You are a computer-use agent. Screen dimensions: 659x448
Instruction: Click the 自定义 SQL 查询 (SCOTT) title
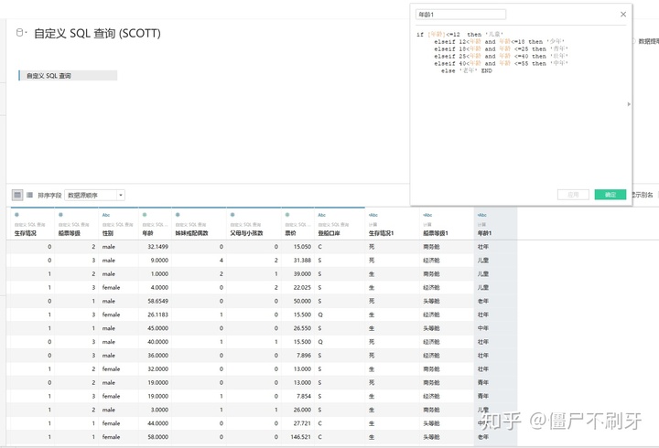point(97,33)
